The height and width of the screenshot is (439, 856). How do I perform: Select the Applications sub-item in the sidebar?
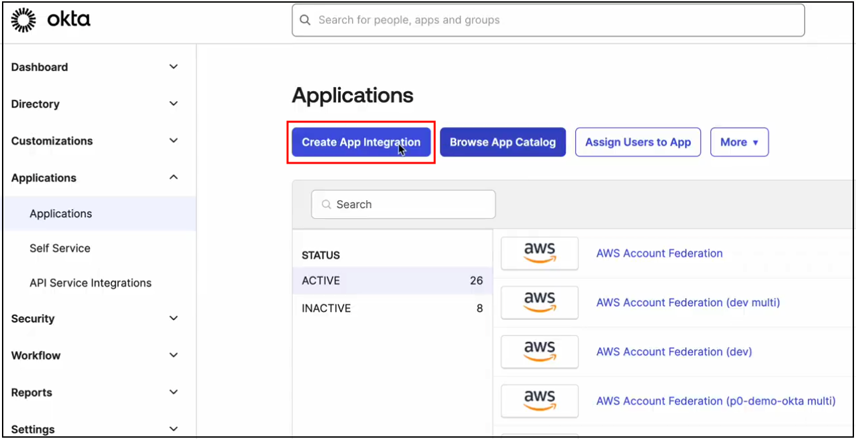pyautogui.click(x=61, y=214)
